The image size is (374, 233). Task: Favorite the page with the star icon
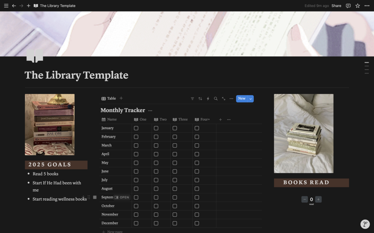pyautogui.click(x=357, y=6)
